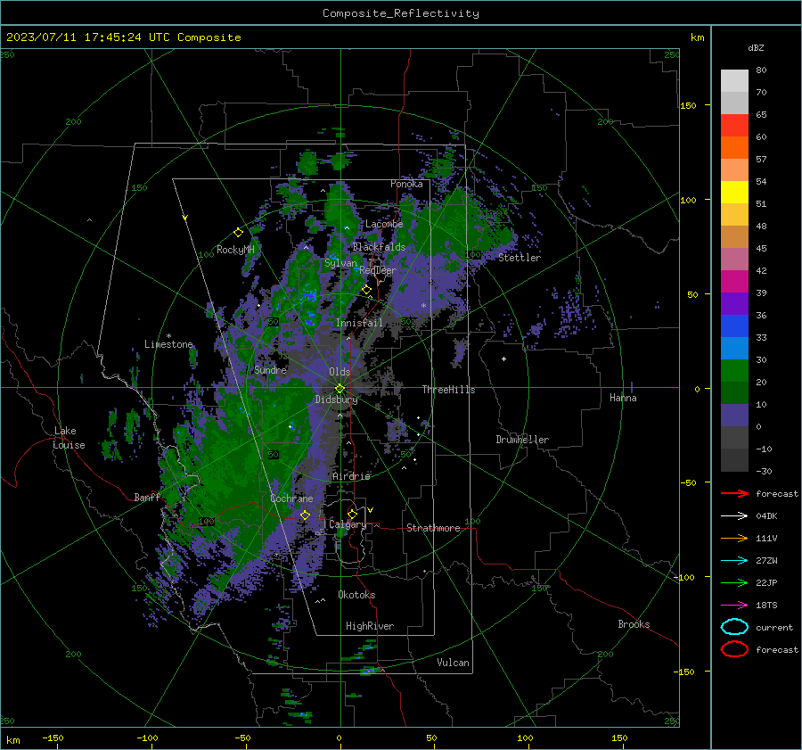Viewport: 802px width, 750px height.
Task: Click the green 22JP arrow icon
Action: point(734,582)
